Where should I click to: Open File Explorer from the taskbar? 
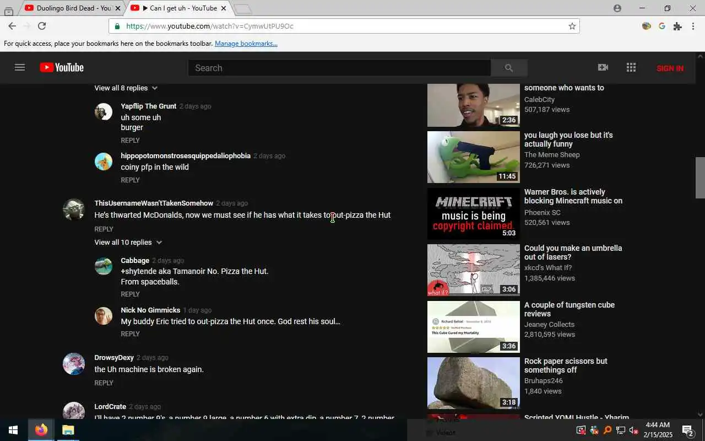(68, 430)
